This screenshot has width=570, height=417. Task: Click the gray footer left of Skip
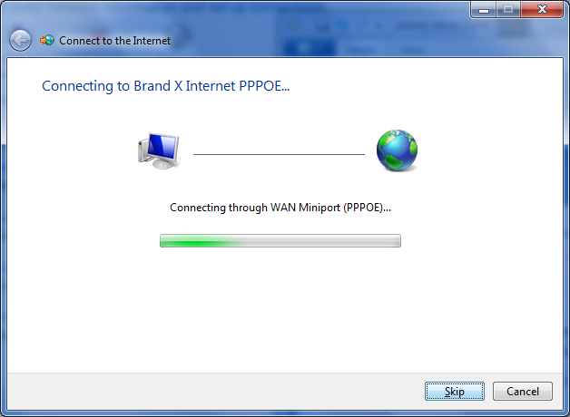coord(214,392)
